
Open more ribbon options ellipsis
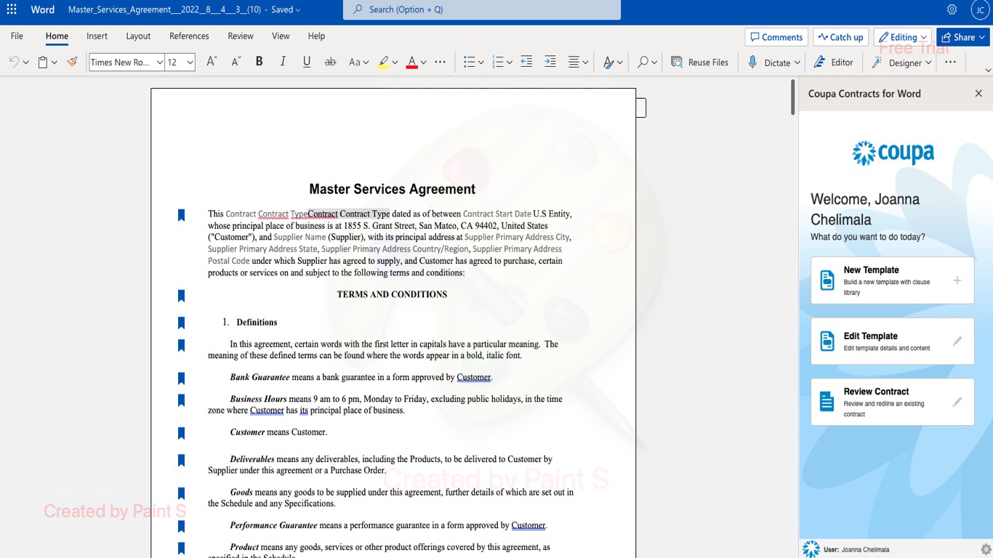coord(950,62)
